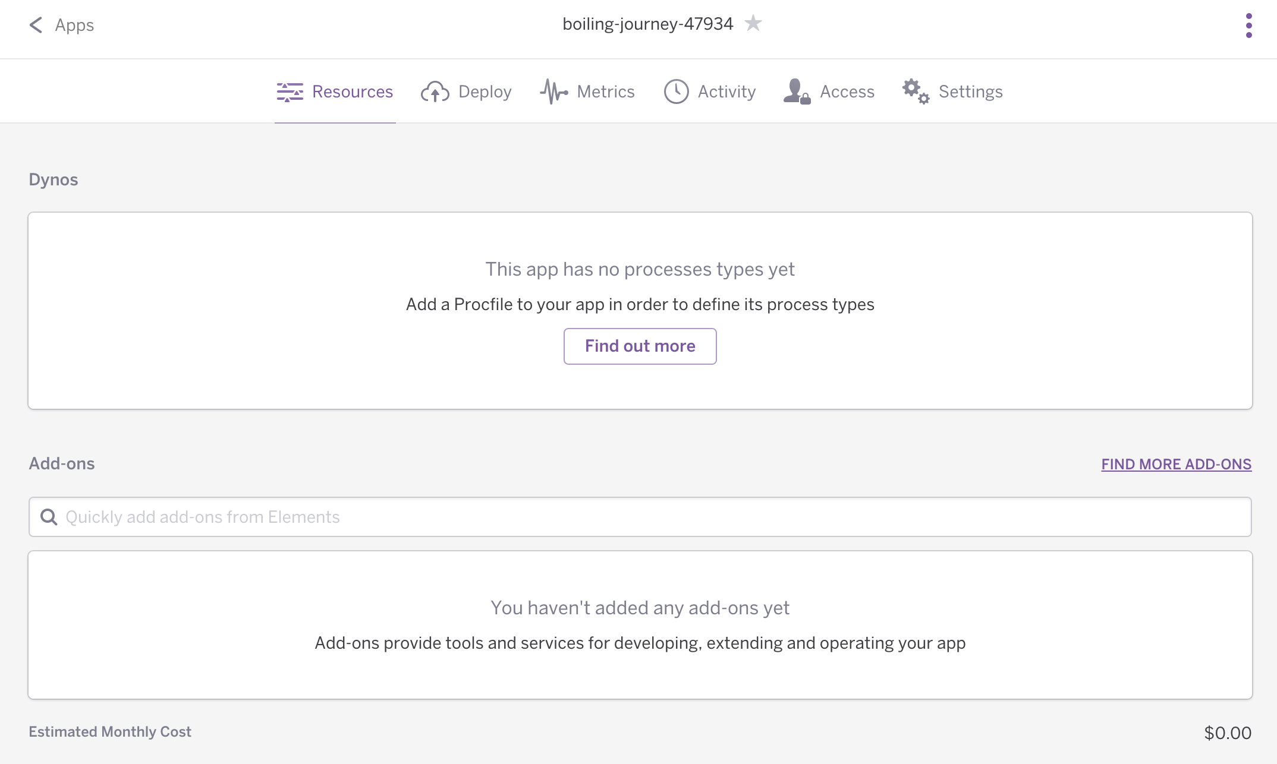Click the back chevron arrow icon
Viewport: 1277px width, 764px height.
[36, 25]
